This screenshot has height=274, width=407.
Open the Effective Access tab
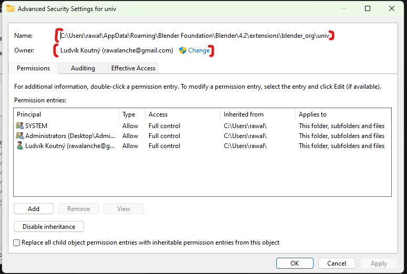tap(133, 68)
